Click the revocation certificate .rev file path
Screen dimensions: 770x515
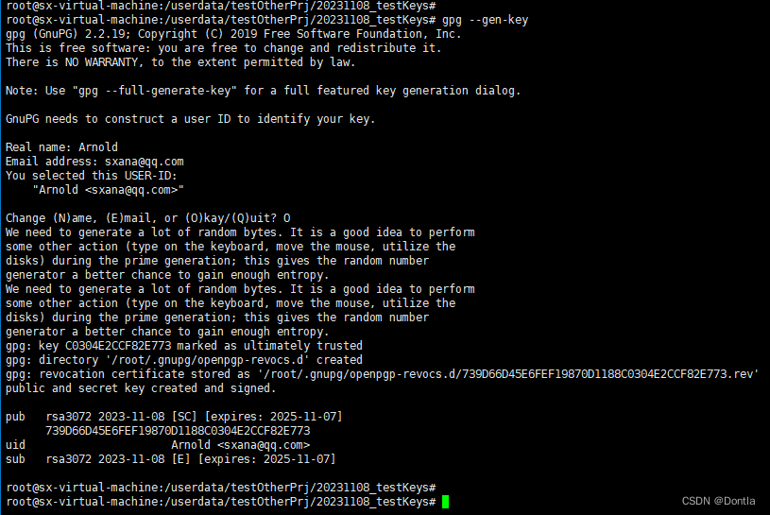pos(508,374)
